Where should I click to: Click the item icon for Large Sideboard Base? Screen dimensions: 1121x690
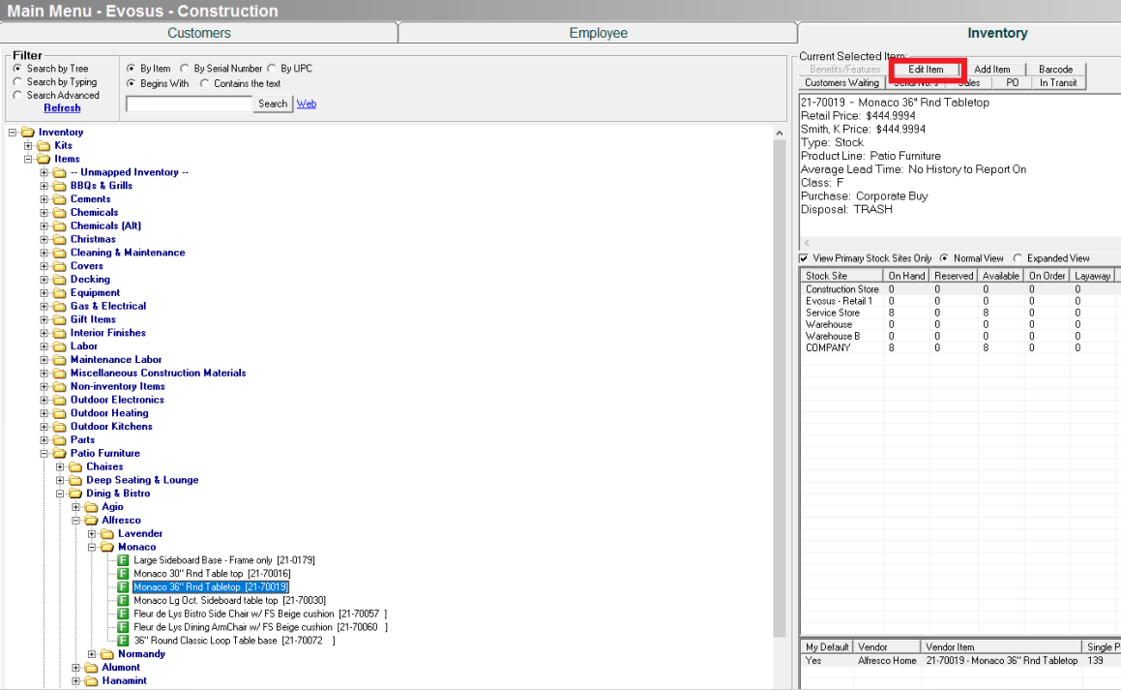click(x=123, y=560)
